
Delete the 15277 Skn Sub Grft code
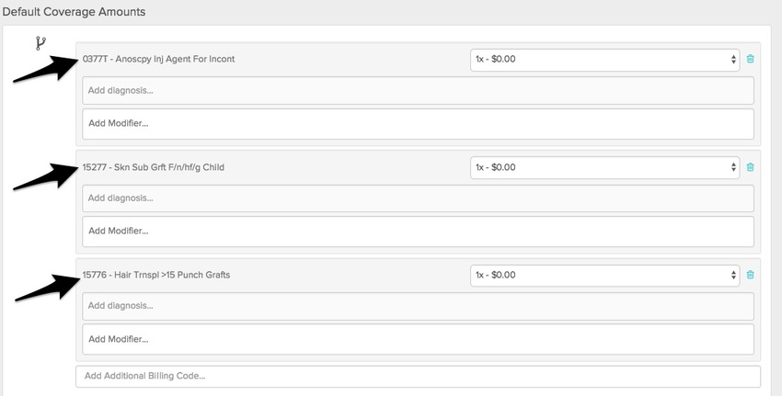pyautogui.click(x=750, y=167)
